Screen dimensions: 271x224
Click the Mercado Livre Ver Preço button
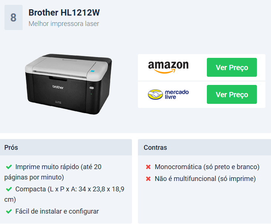[x=232, y=94]
